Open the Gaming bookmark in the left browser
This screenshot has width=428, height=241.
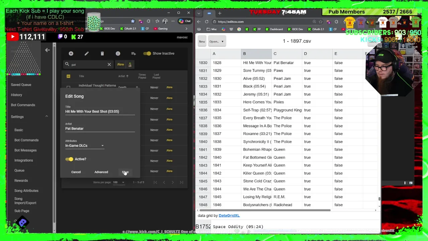tap(160, 29)
